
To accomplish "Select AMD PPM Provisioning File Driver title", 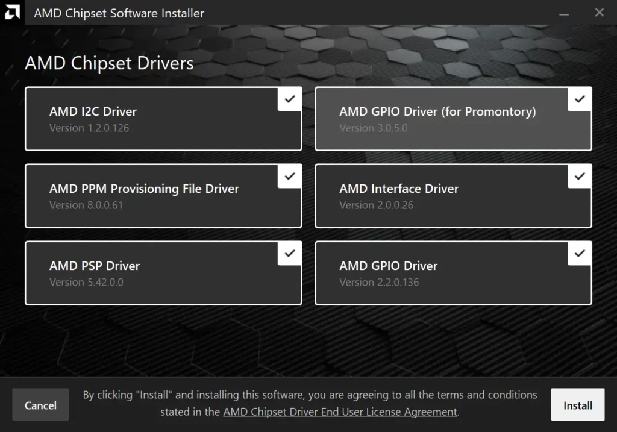I will tap(144, 189).
